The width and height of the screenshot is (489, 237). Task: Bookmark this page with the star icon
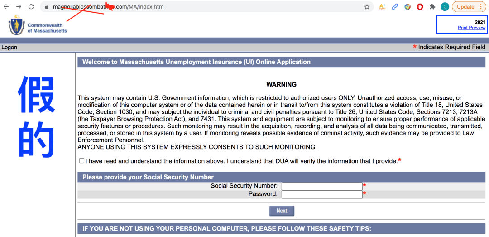(367, 6)
